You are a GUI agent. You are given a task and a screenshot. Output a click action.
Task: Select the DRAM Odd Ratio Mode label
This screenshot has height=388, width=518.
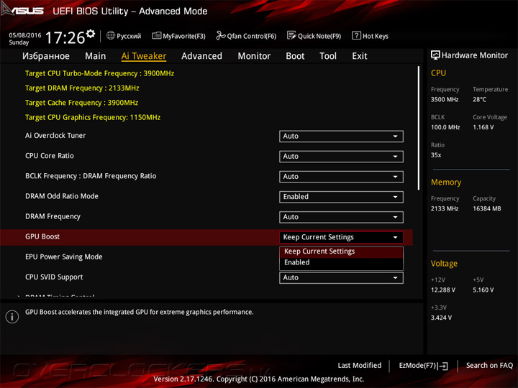tap(62, 196)
